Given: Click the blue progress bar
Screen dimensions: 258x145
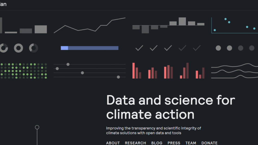Looking at the screenshot, I should (x=90, y=48).
